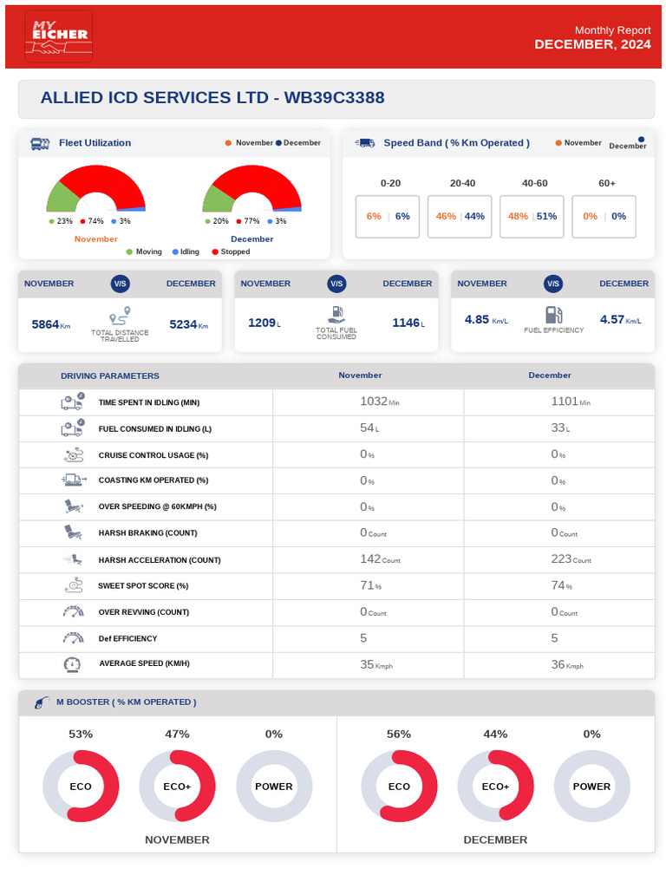Click the blue Idling legend dot
Screen dimensions: 666x888
pyautogui.click(x=175, y=252)
